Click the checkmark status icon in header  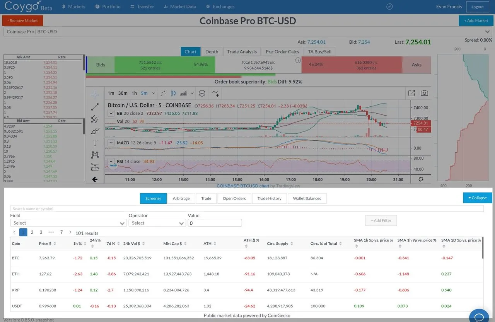point(389,7)
